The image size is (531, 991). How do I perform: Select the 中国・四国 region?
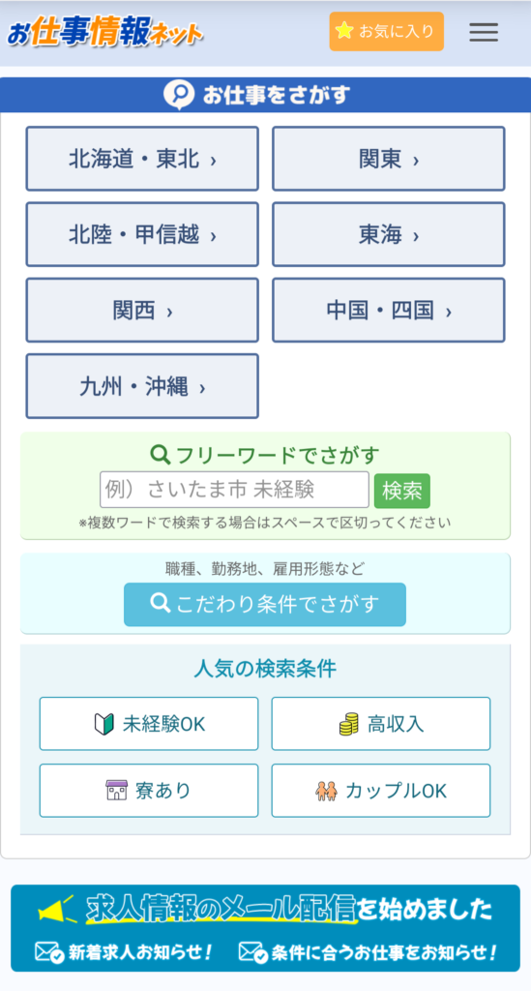388,310
